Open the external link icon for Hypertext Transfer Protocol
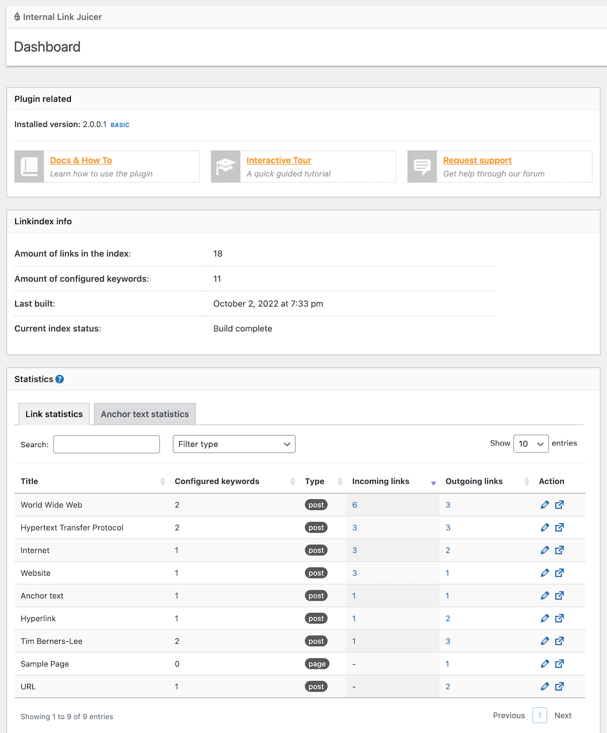Viewport: 607px width, 733px height. click(559, 528)
